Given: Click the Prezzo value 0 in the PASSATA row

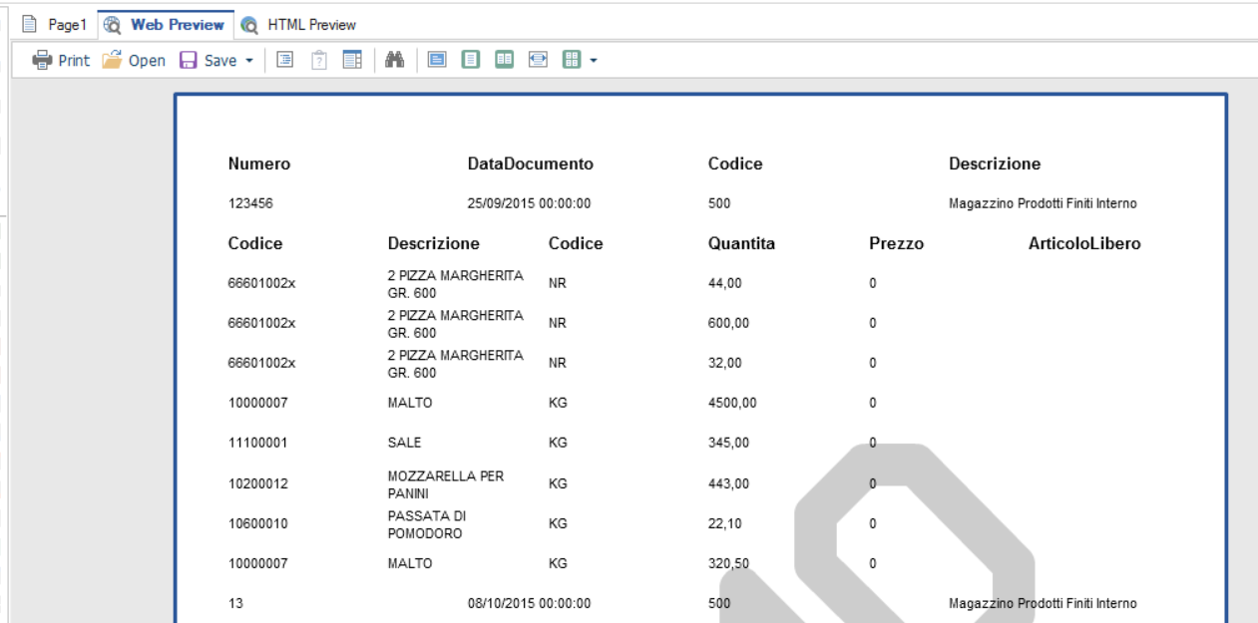Looking at the screenshot, I should pos(873,523).
